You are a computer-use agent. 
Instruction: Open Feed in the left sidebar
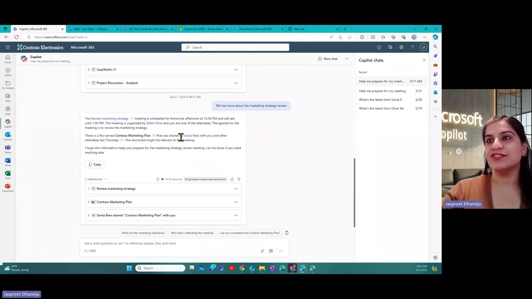(x=7, y=98)
